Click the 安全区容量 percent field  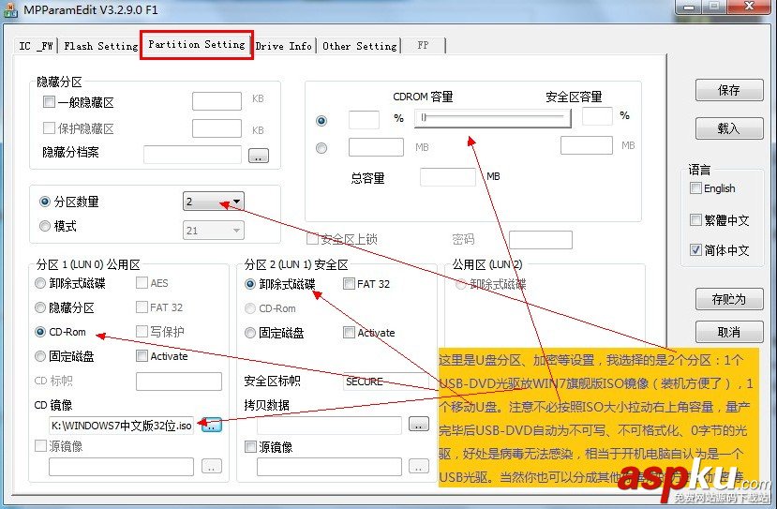click(x=597, y=116)
